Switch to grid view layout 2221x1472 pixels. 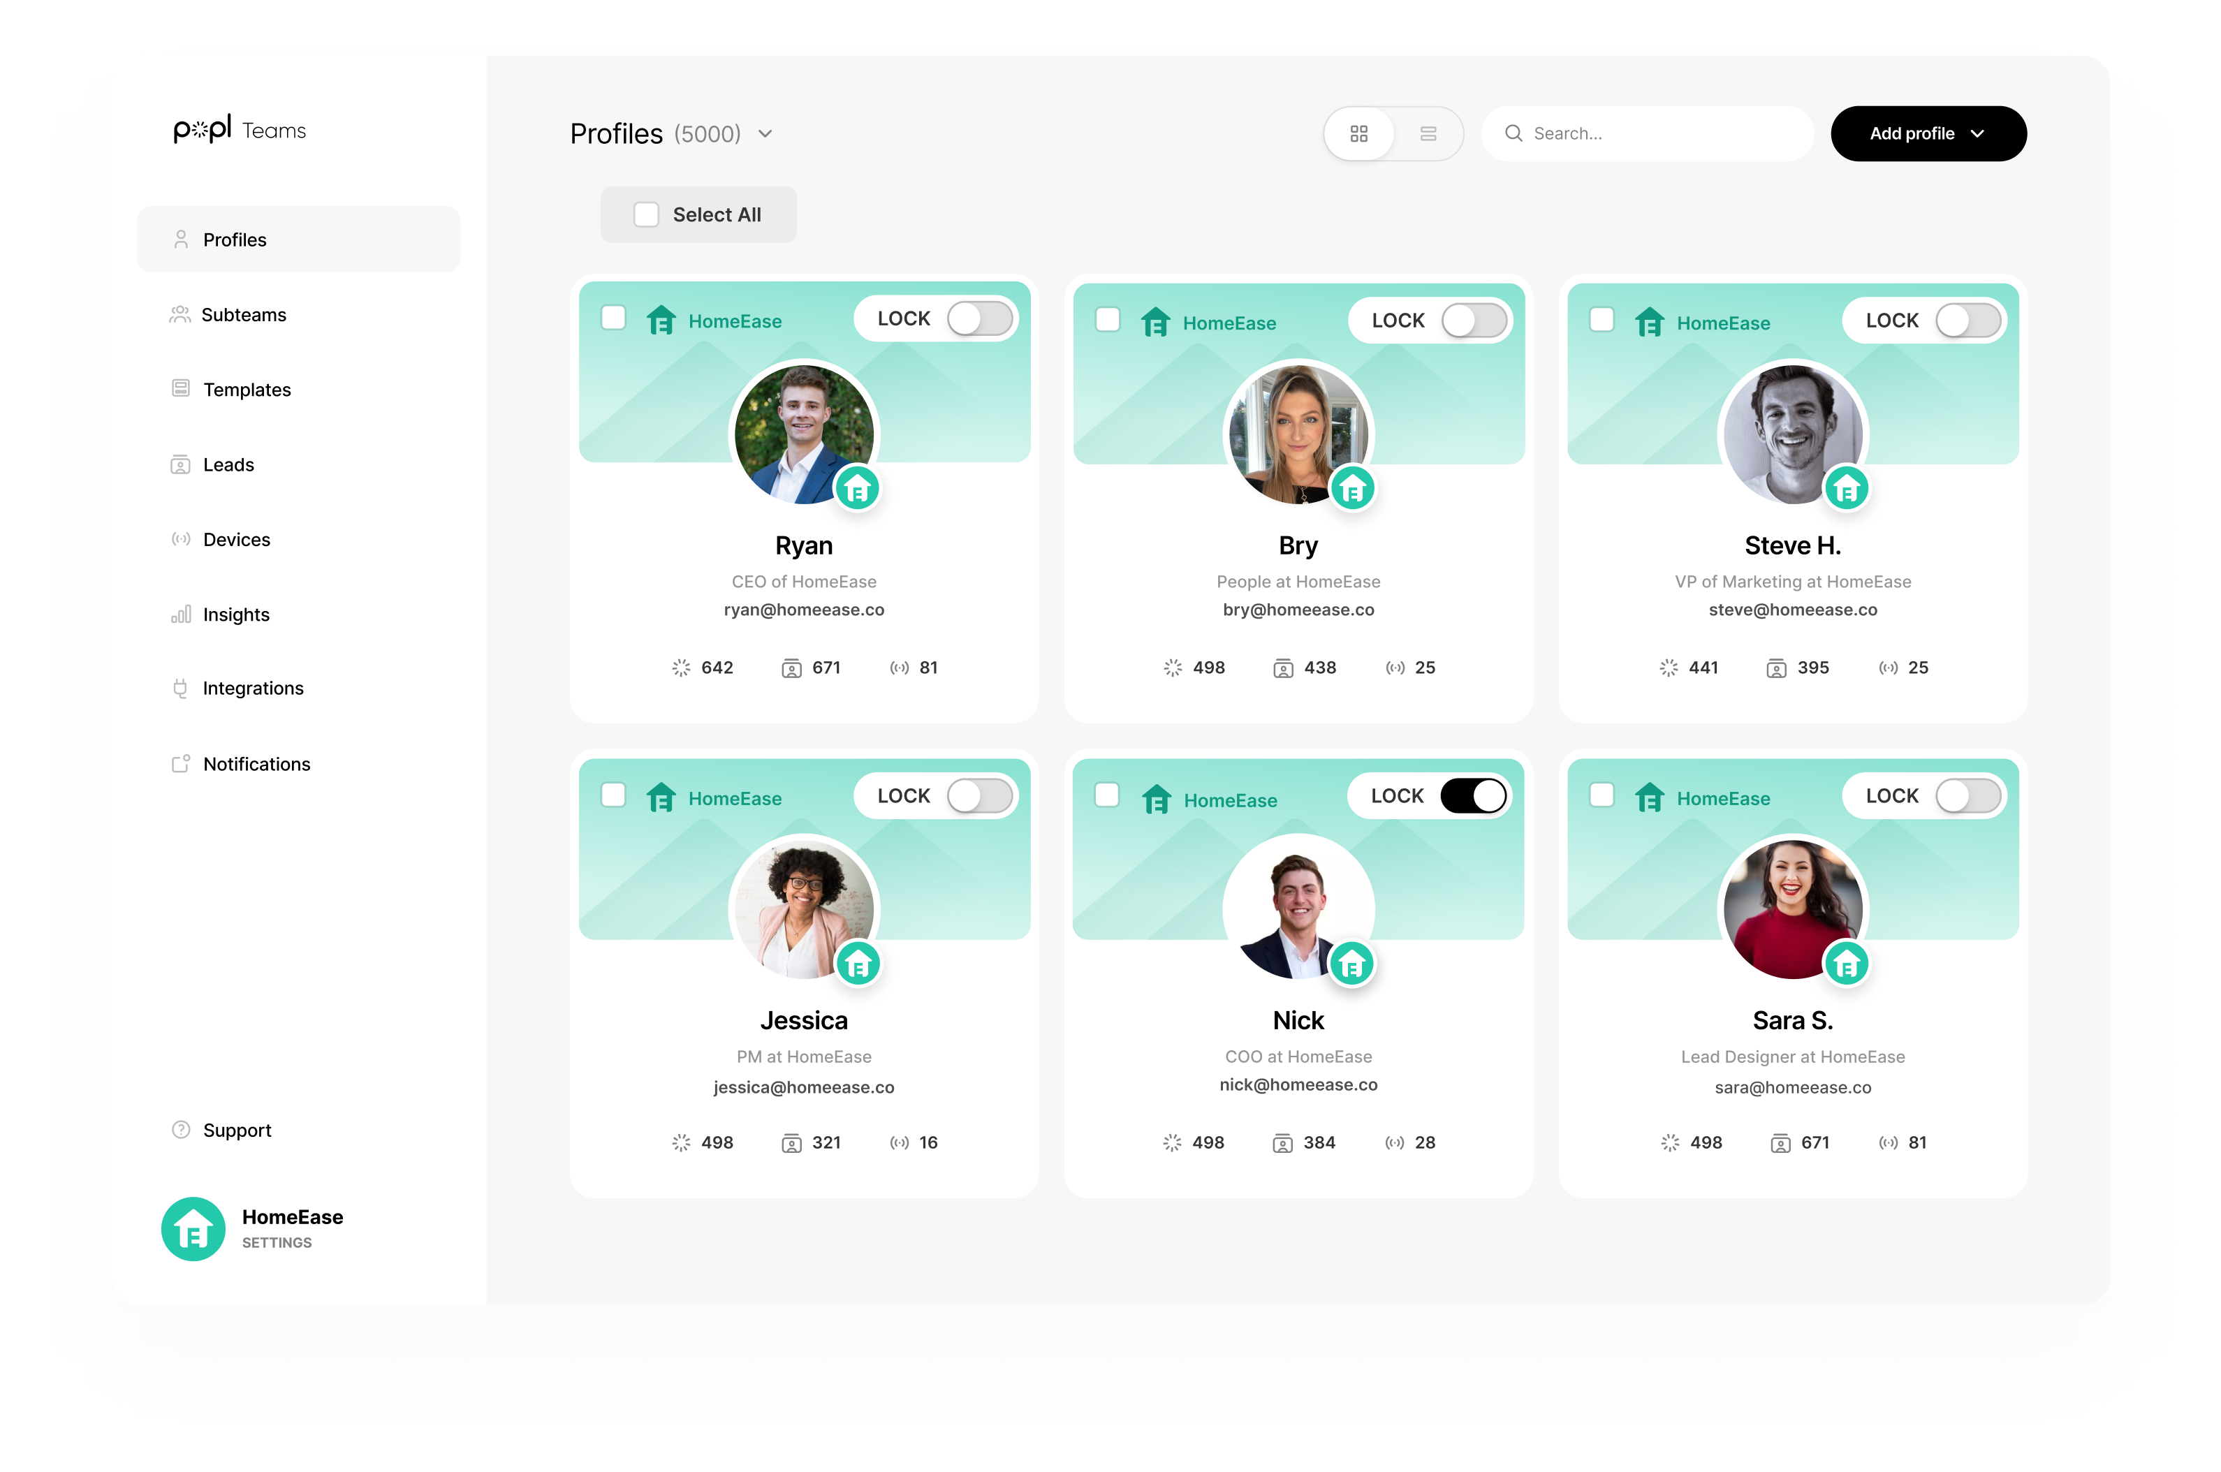(x=1358, y=133)
